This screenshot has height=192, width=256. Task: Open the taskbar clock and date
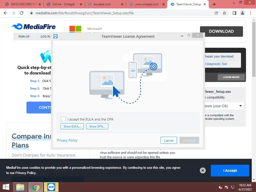tap(245, 187)
